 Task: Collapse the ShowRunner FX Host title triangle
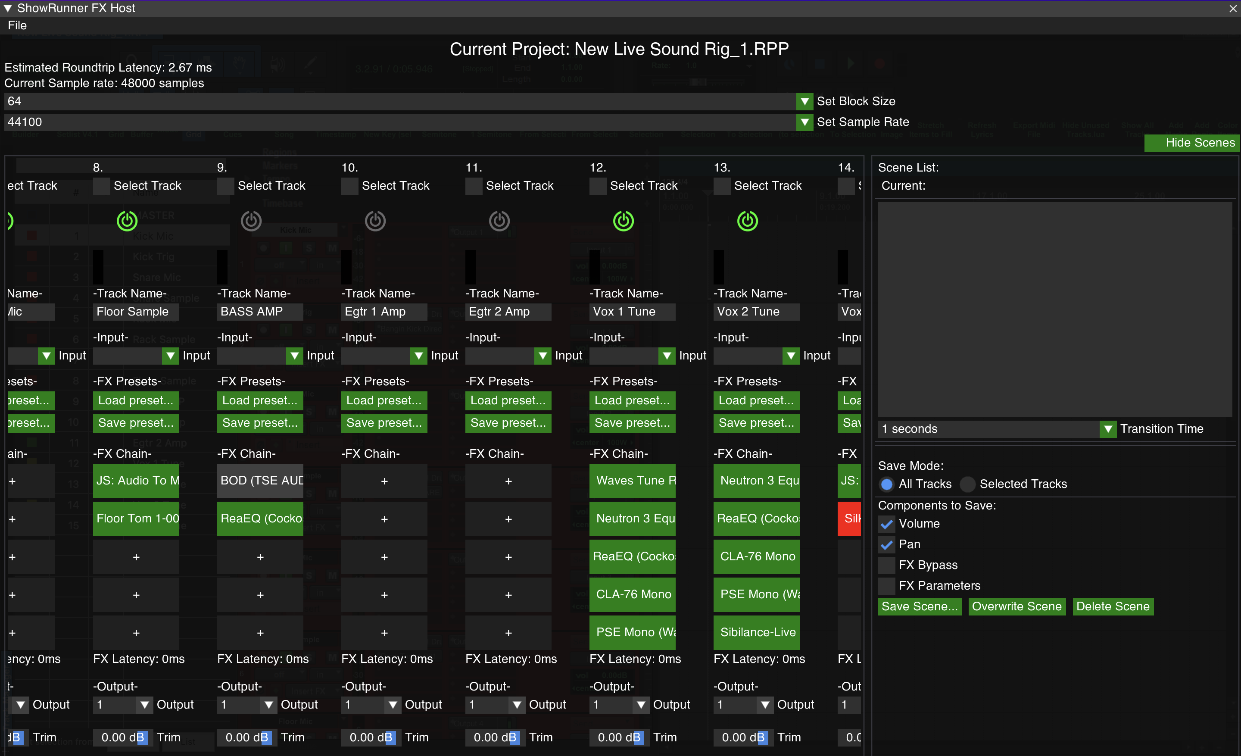[x=8, y=8]
